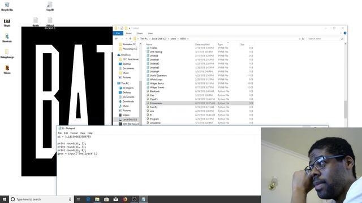The height and width of the screenshot is (203, 362).
Task: Expand the chevron after This PC in path
Action: (x=149, y=39)
